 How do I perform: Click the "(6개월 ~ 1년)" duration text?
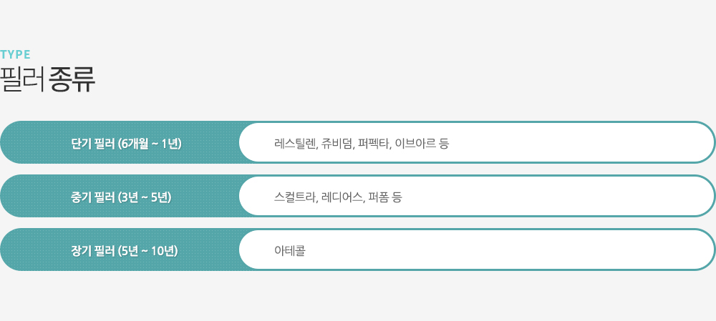coord(150,143)
